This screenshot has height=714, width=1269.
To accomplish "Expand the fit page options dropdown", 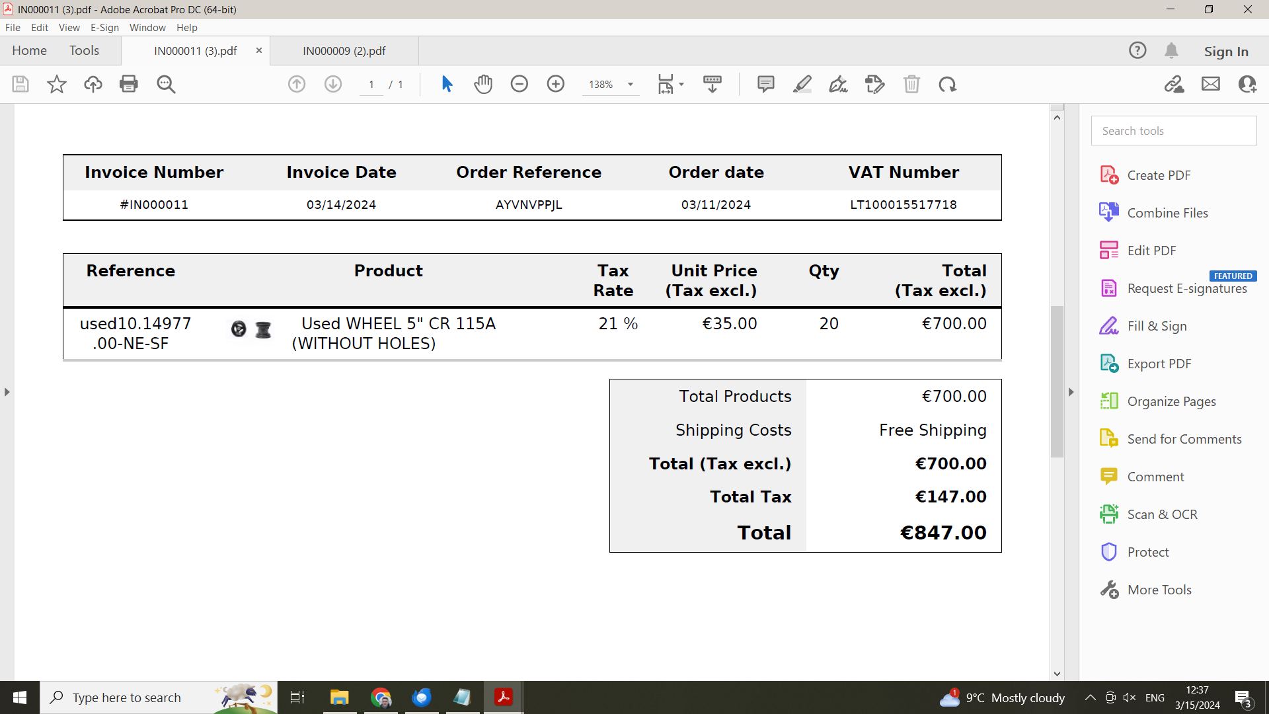I will tap(681, 85).
